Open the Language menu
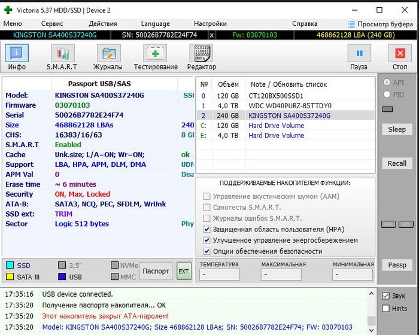This screenshot has height=335, width=419. 155,24
